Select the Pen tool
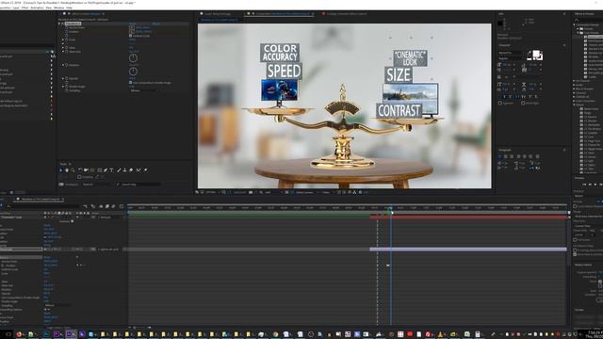The height and width of the screenshot is (339, 603). click(x=106, y=169)
